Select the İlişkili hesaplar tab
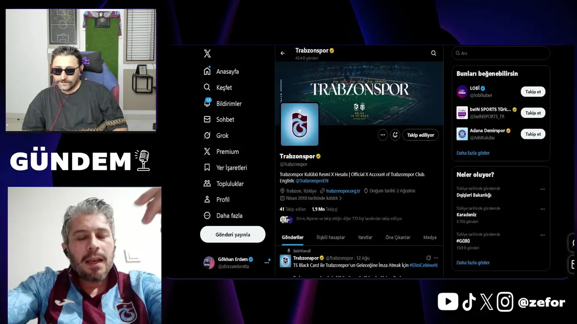The image size is (577, 324). click(330, 237)
